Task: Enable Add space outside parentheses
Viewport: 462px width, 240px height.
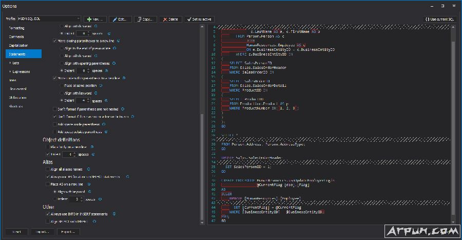Action: click(55, 132)
